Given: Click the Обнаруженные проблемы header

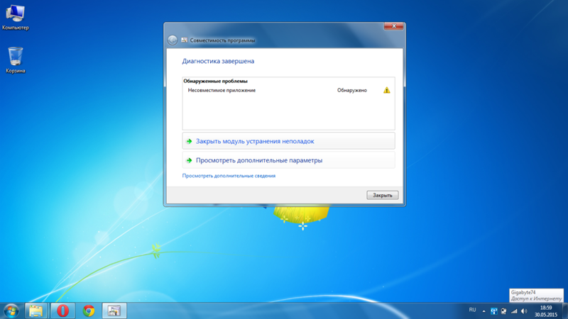Looking at the screenshot, I should [x=215, y=81].
